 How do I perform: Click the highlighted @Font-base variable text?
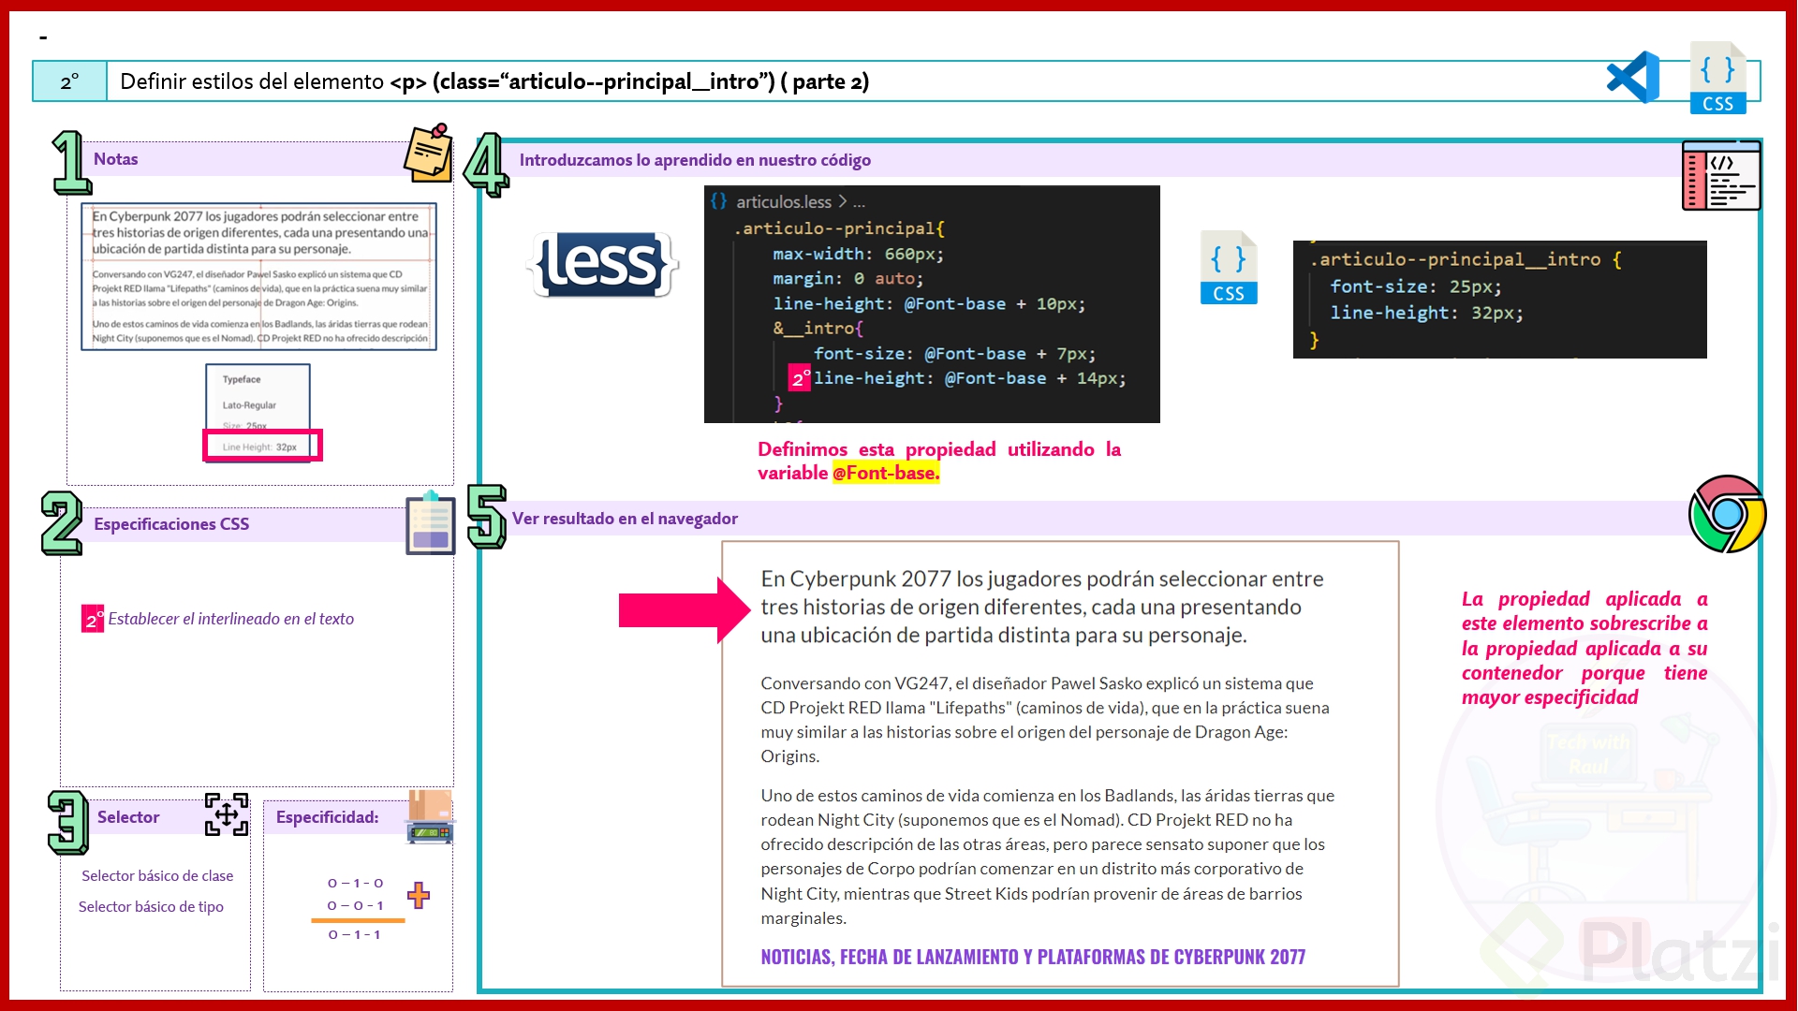click(x=885, y=474)
